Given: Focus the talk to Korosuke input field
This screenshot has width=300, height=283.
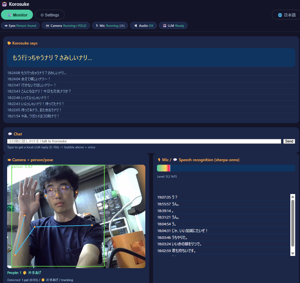Looking at the screenshot, I should [144, 141].
